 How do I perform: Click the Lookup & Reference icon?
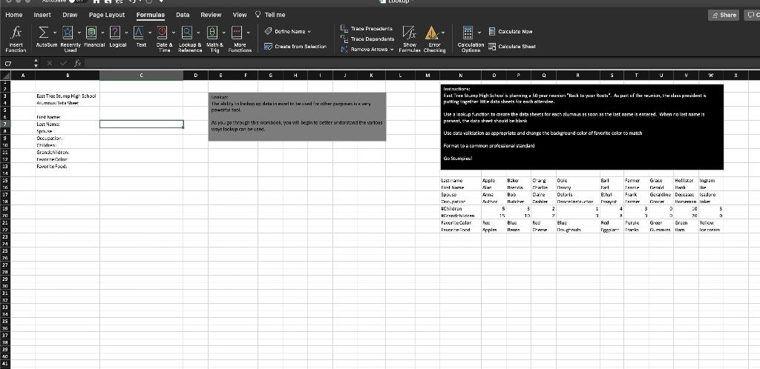click(x=187, y=33)
